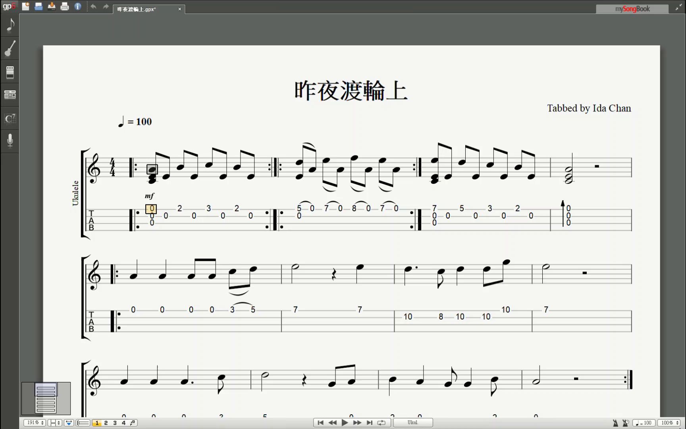Save the file using the download-tray icon

click(52, 6)
